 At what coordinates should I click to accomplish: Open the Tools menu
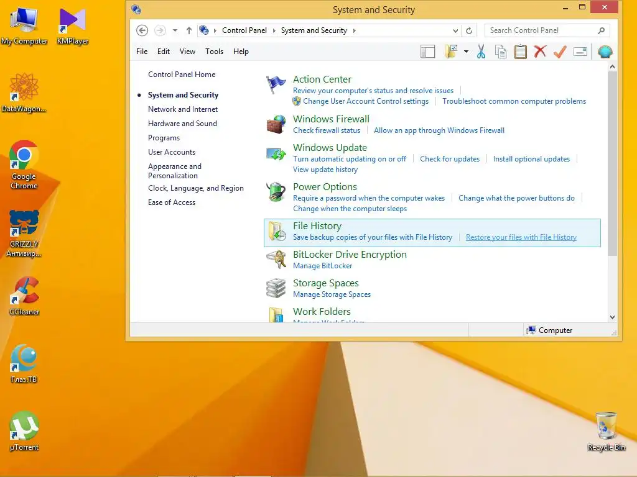[x=214, y=52]
